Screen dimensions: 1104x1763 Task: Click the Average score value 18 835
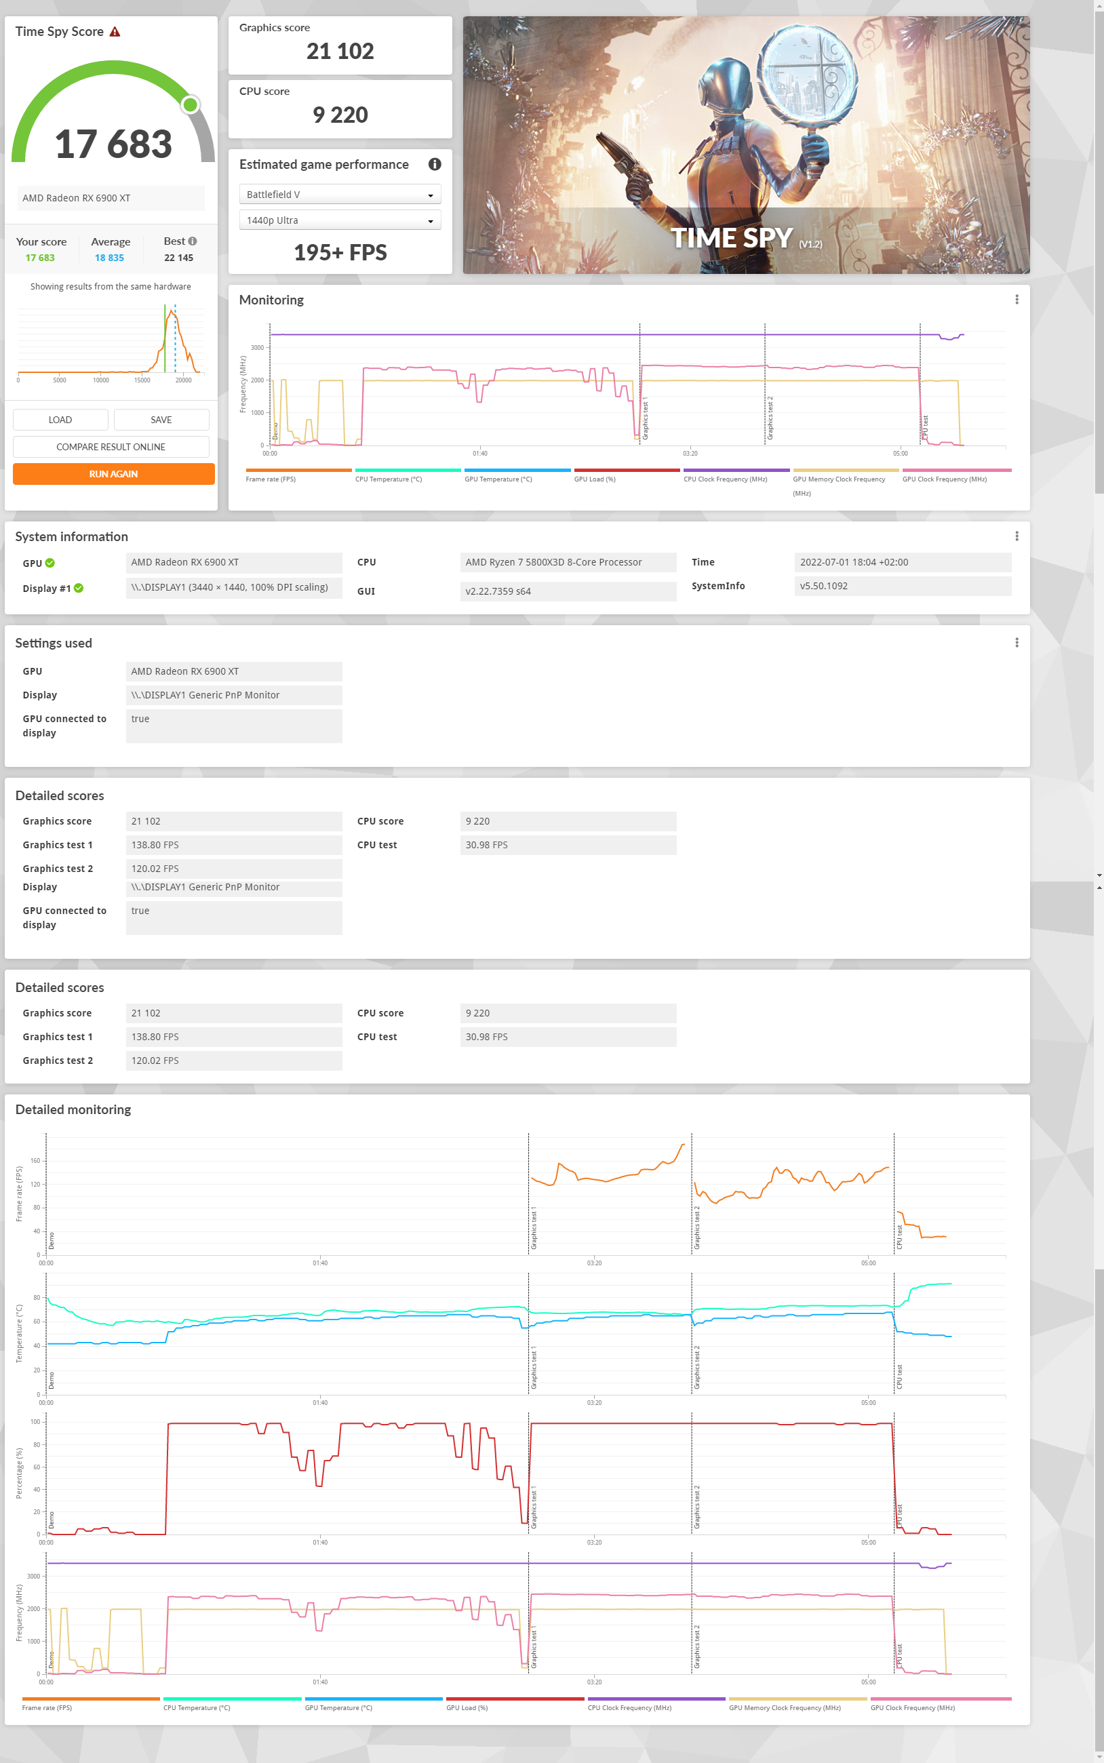coord(110,258)
